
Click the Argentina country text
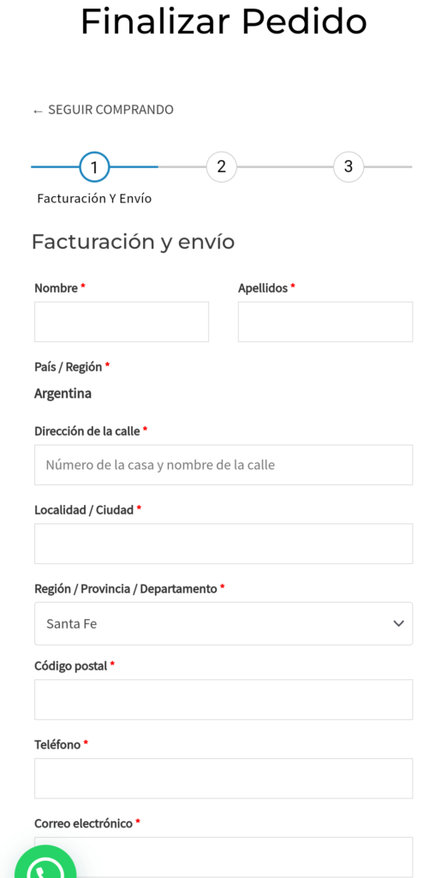click(x=63, y=394)
